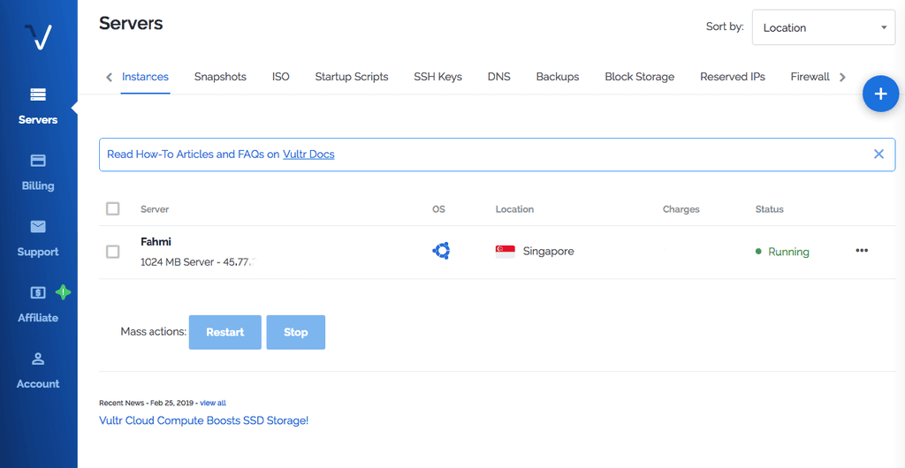The height and width of the screenshot is (468, 905).
Task: Click the 1024 MB Server description text
Action: click(198, 262)
